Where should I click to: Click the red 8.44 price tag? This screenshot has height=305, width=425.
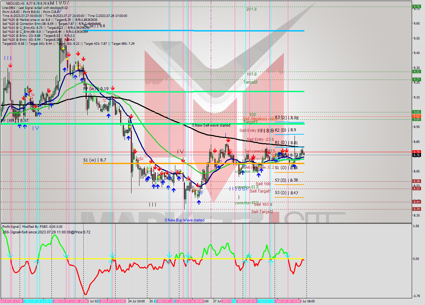pyautogui.click(x=416, y=202)
